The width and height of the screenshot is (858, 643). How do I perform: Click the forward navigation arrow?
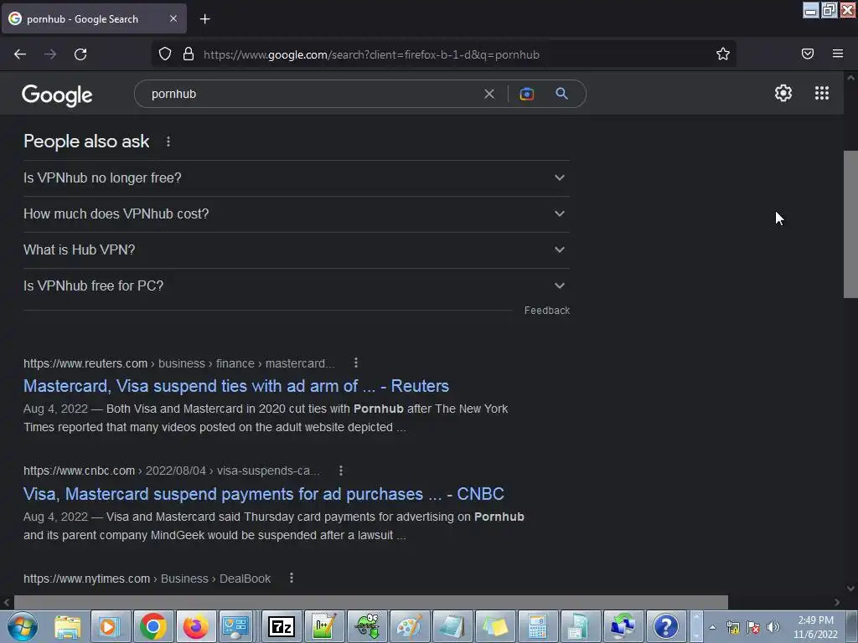click(x=50, y=54)
